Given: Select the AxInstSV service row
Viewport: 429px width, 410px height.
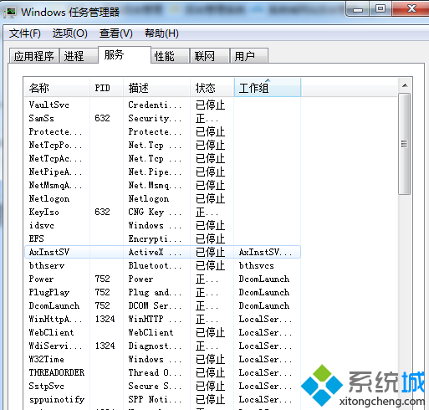Looking at the screenshot, I should click(x=162, y=252).
